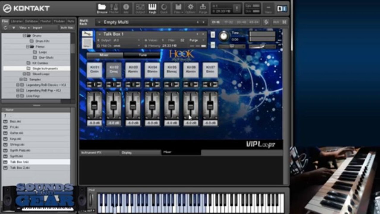Switch to the Mixer page button
This screenshot has width=380, height=214.
pyautogui.click(x=105, y=55)
